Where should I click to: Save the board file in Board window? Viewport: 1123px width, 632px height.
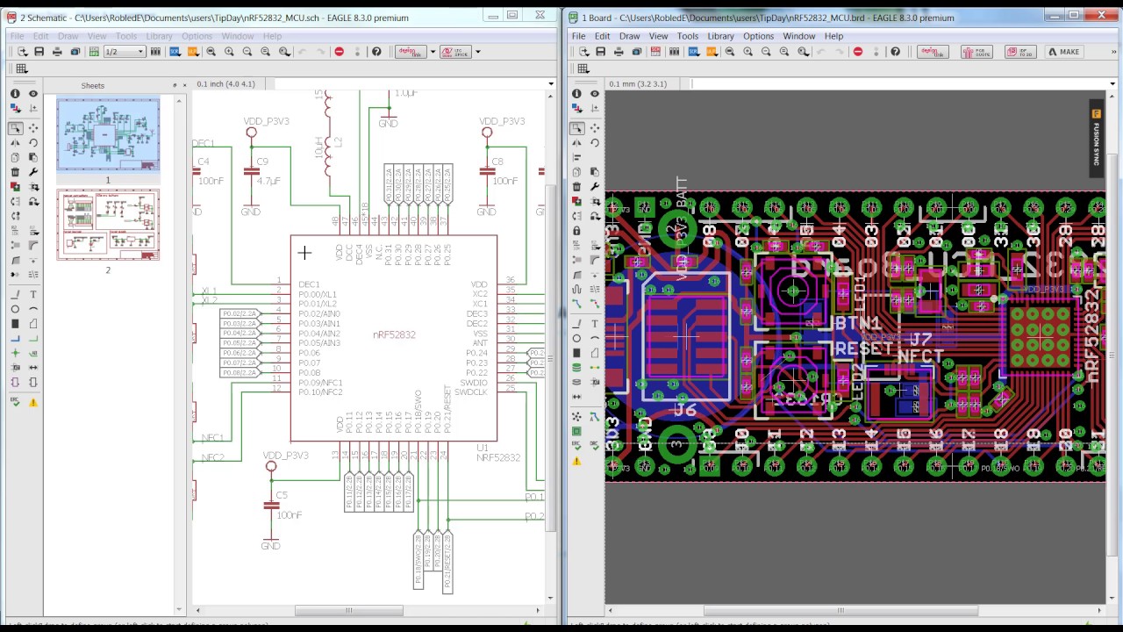click(600, 52)
